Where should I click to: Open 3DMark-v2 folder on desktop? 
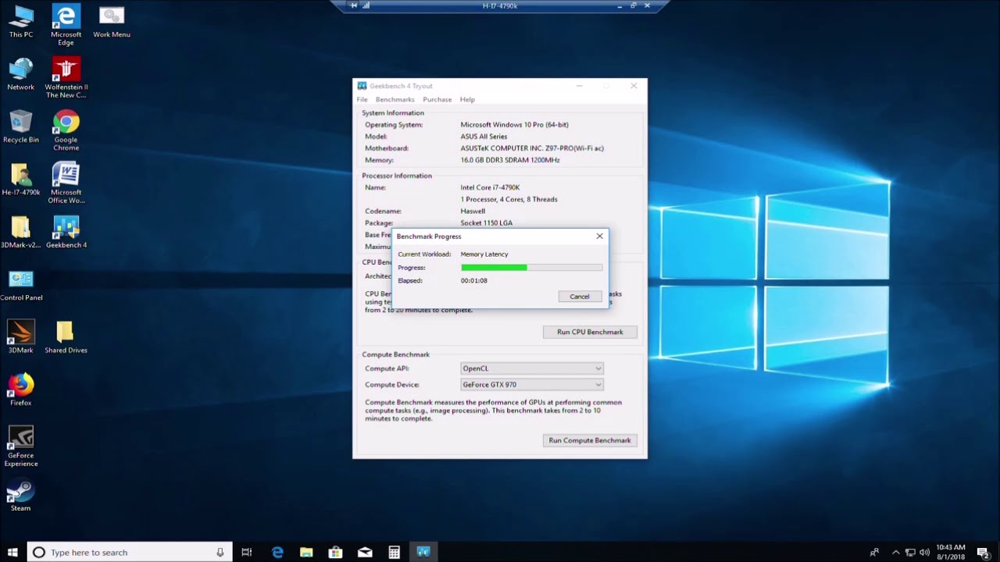coord(21,232)
